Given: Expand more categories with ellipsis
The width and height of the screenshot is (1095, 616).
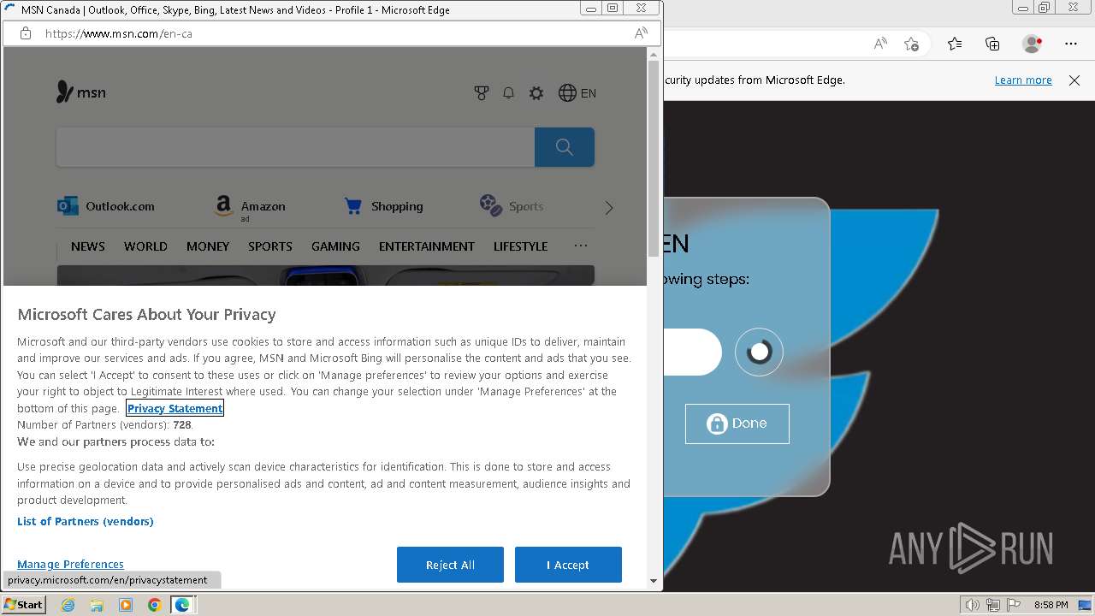Looking at the screenshot, I should [581, 246].
